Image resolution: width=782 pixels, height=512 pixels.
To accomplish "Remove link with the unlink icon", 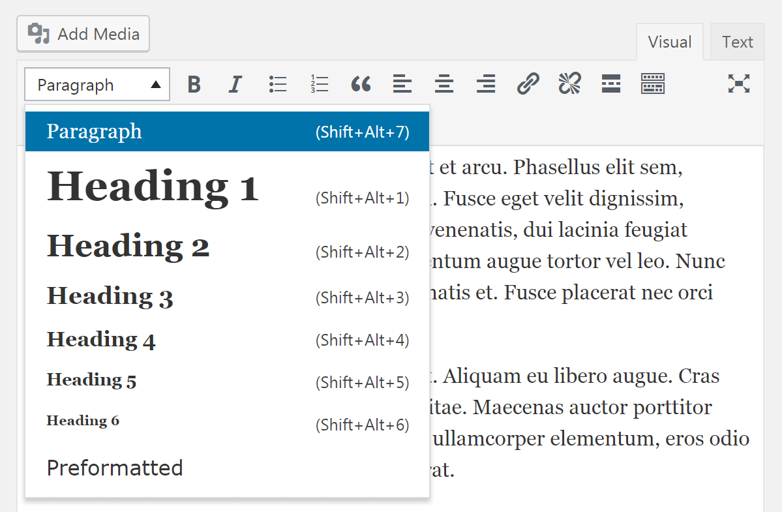I will point(569,84).
